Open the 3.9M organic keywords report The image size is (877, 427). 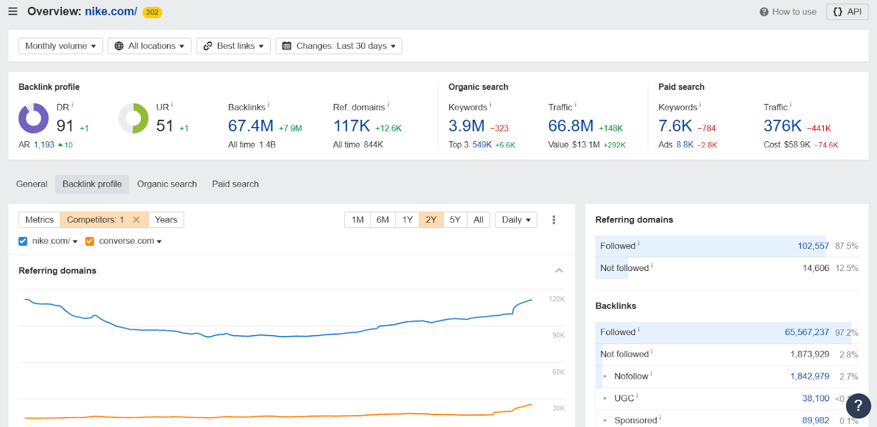click(x=466, y=126)
